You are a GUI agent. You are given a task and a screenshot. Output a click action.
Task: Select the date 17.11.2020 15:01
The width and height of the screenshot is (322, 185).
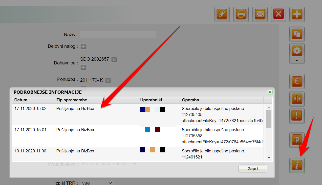point(30,130)
